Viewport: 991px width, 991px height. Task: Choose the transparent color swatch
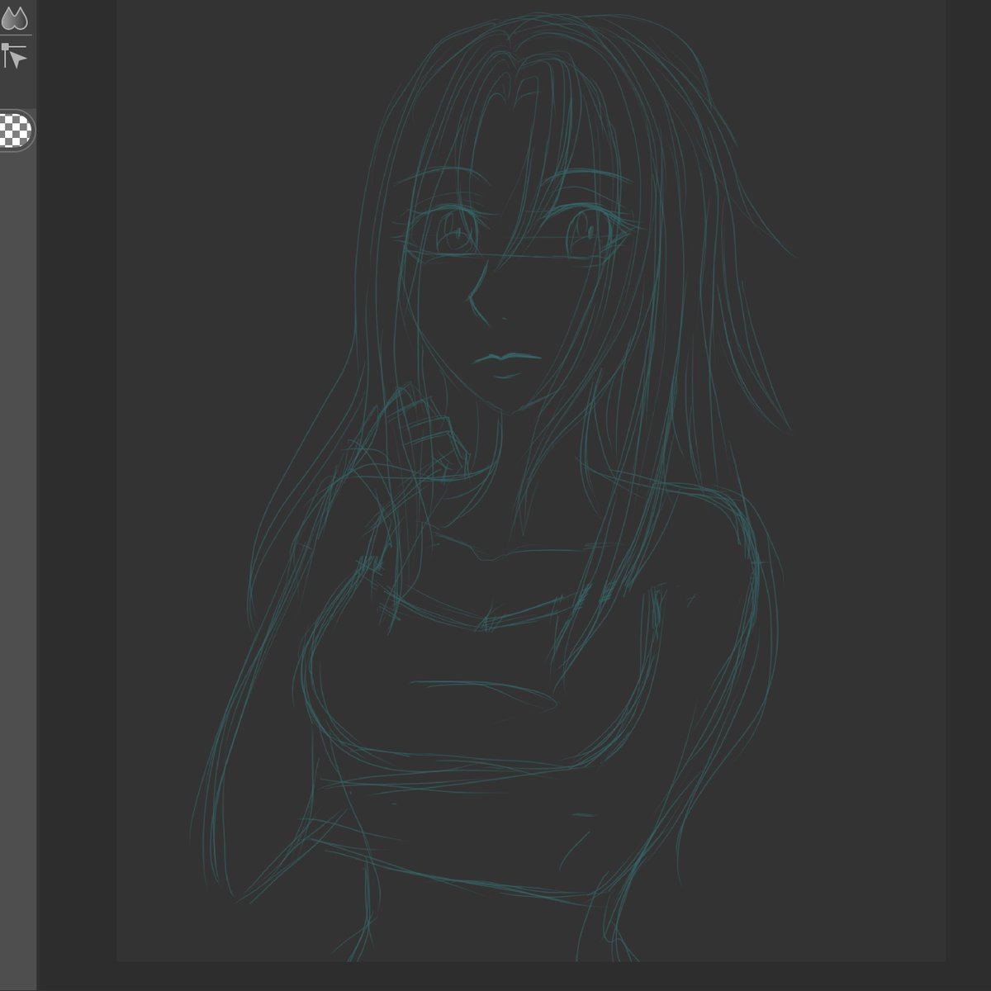tap(16, 130)
